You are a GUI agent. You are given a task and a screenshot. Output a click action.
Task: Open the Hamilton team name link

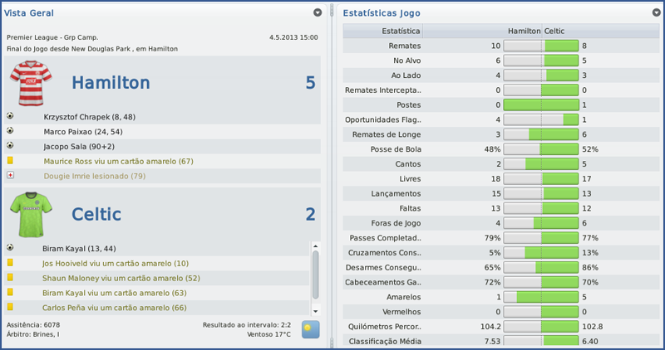111,82
